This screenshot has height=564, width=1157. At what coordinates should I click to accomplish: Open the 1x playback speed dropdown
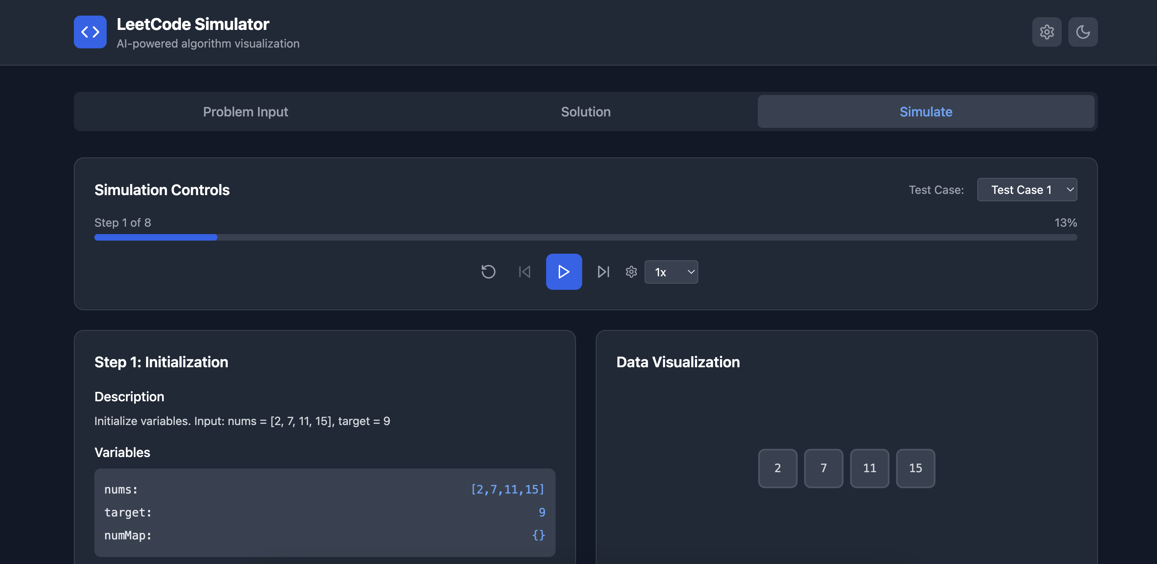[671, 272]
